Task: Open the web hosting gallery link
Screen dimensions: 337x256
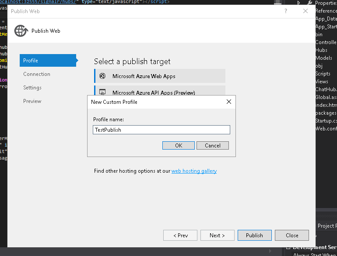Action: (x=194, y=171)
